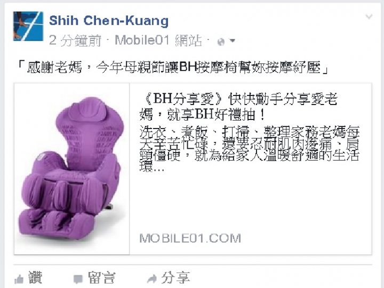Open Shih Chen-Kuang's profile name link

[109, 20]
